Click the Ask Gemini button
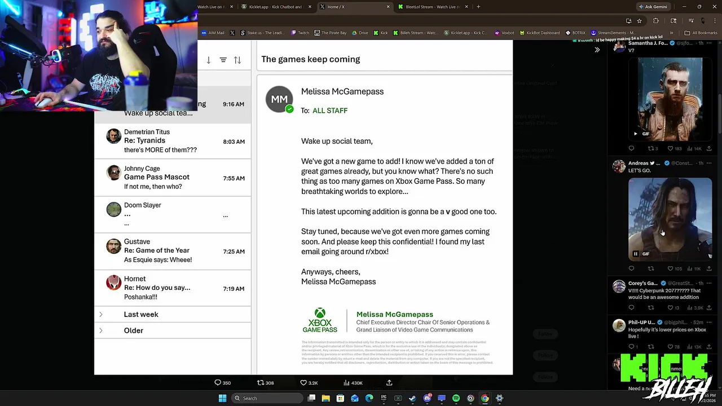 click(653, 7)
